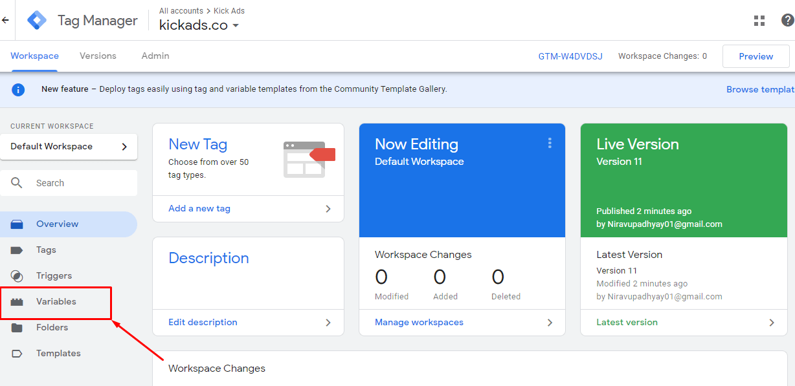Click the Tags label icon

[x=17, y=250]
